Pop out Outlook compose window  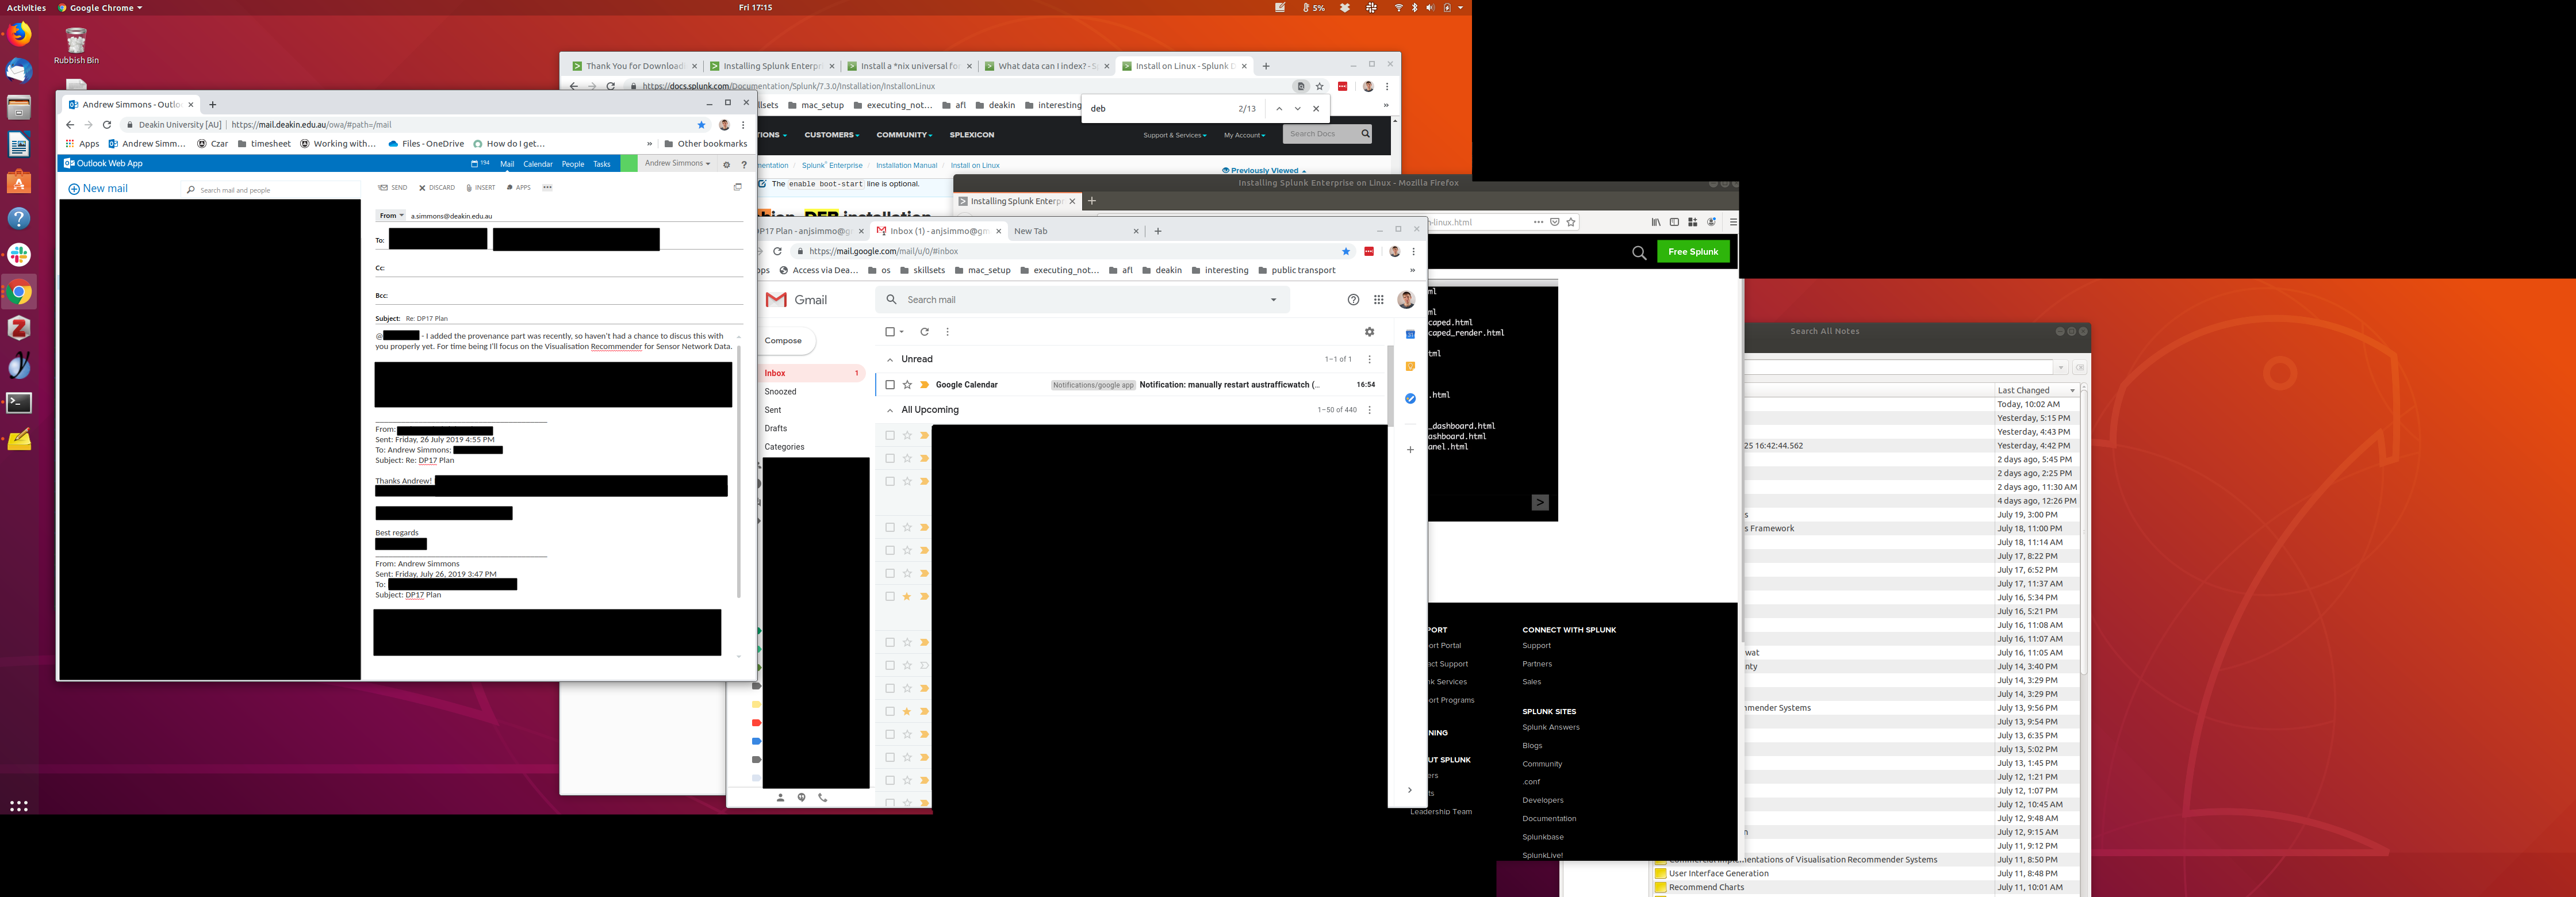(737, 187)
